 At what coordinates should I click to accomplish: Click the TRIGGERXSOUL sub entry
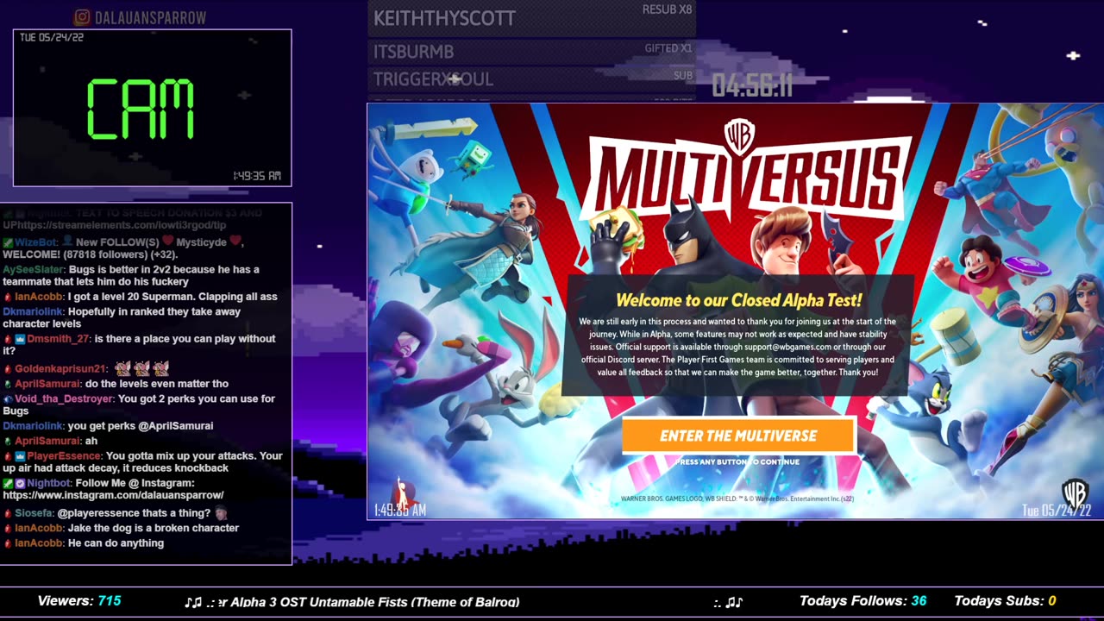(531, 79)
